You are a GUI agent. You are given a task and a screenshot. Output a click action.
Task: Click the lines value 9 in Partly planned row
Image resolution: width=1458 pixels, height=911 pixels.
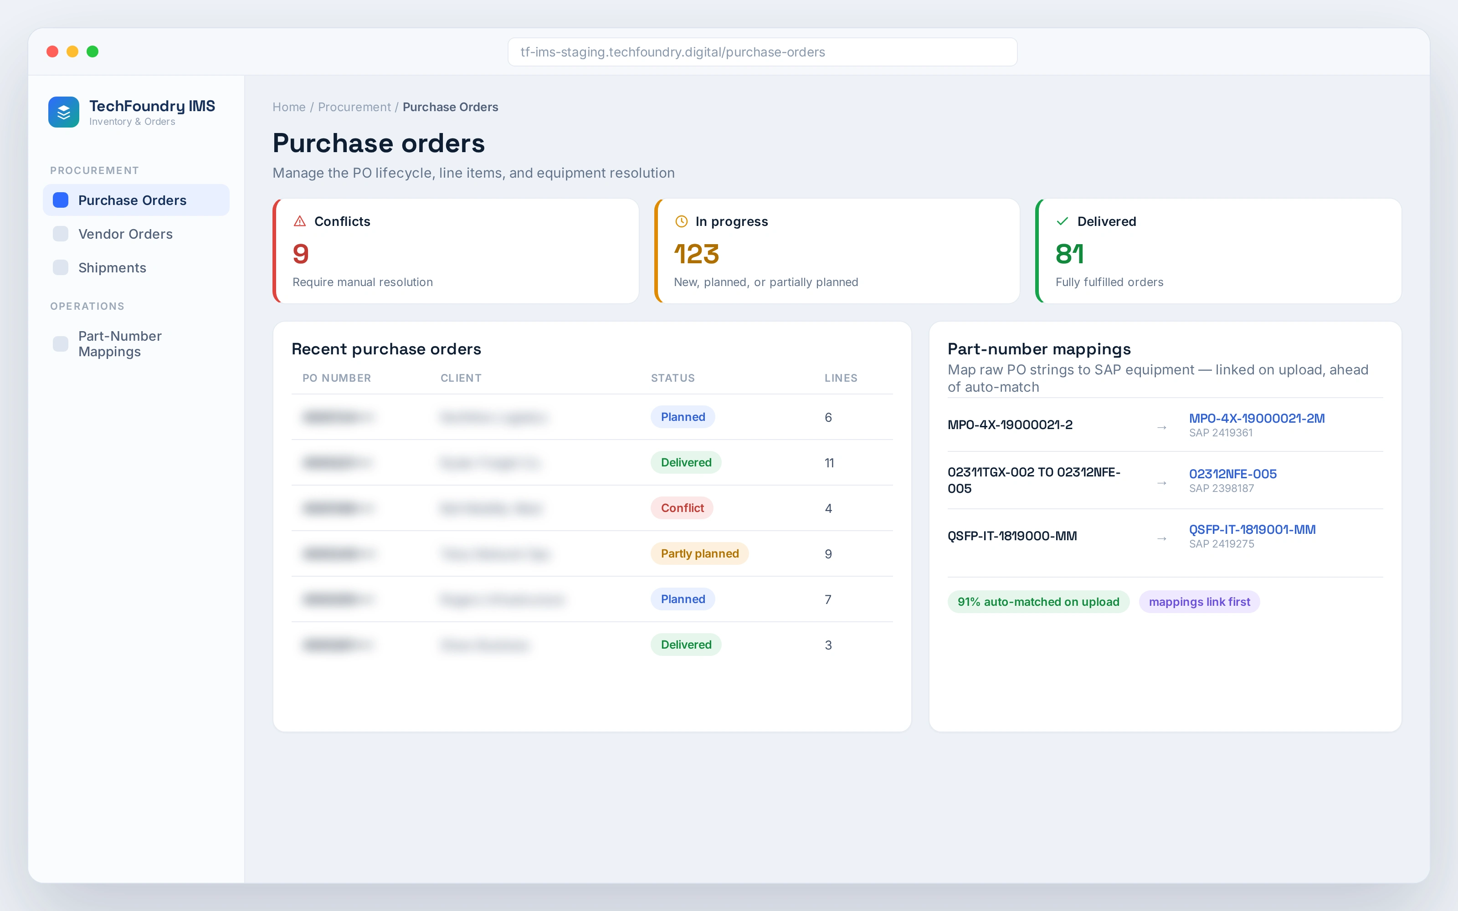[828, 554]
